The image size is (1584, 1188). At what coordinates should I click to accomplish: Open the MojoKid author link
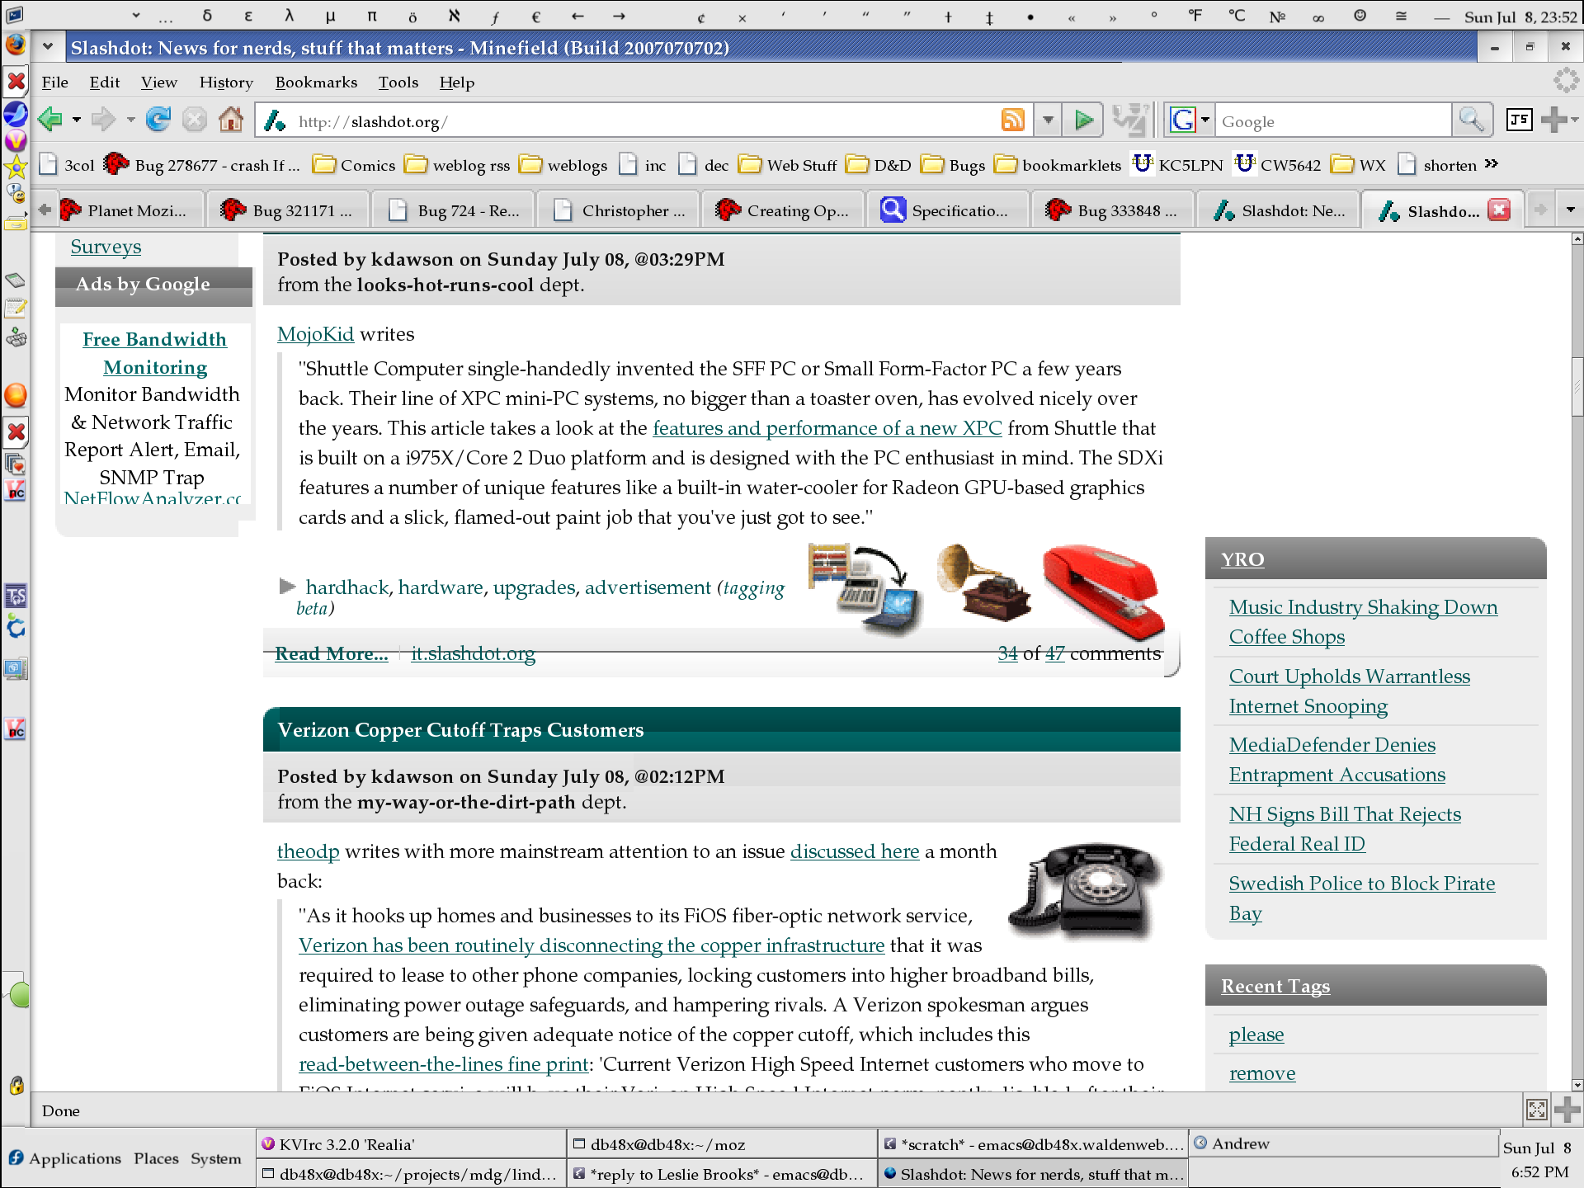click(x=315, y=334)
